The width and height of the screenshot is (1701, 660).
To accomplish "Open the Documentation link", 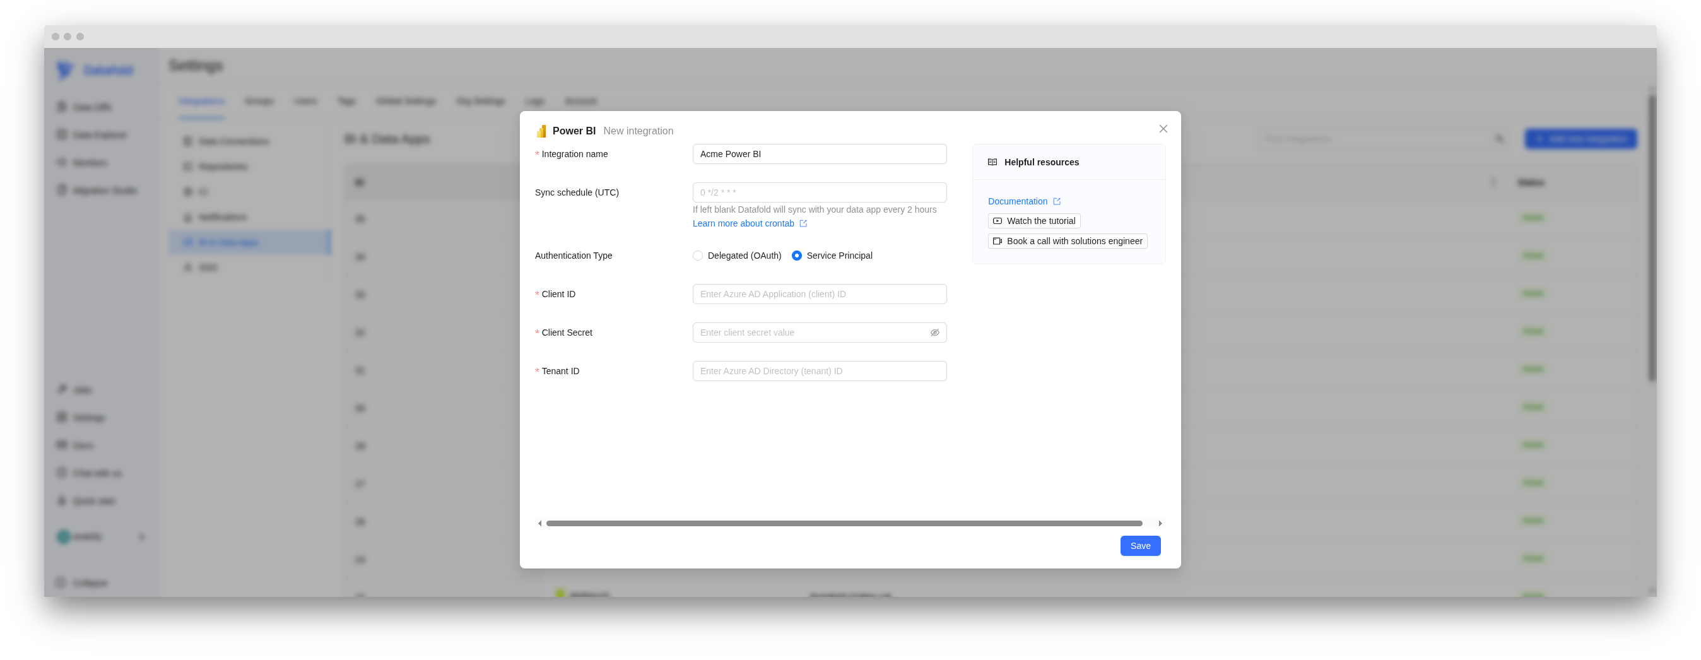I will coord(1017,201).
